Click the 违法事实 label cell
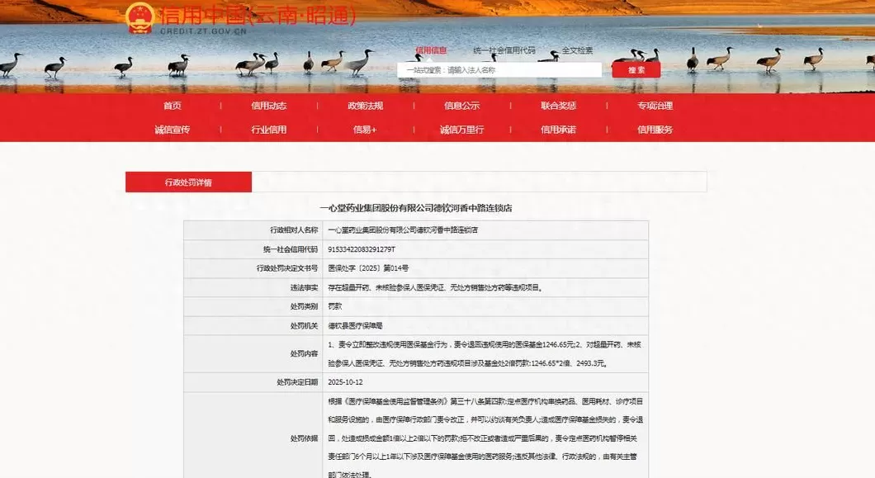Image resolution: width=875 pixels, height=478 pixels. (x=253, y=287)
